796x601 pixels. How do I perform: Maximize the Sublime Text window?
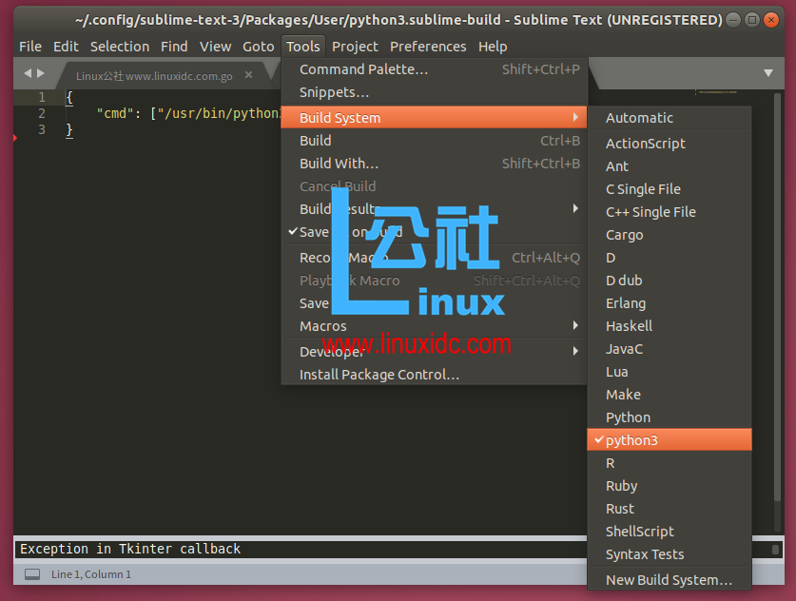tap(752, 20)
